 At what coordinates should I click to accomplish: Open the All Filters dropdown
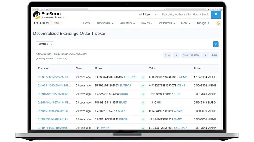(x=148, y=15)
